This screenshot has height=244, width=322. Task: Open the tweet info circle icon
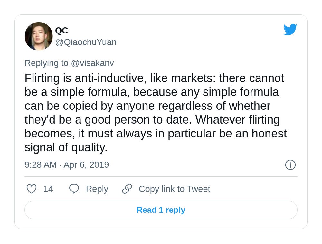coord(290,165)
